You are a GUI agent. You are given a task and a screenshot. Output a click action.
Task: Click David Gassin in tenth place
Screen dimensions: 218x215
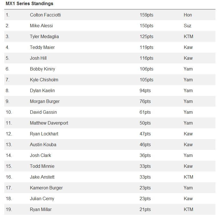coord(43,112)
